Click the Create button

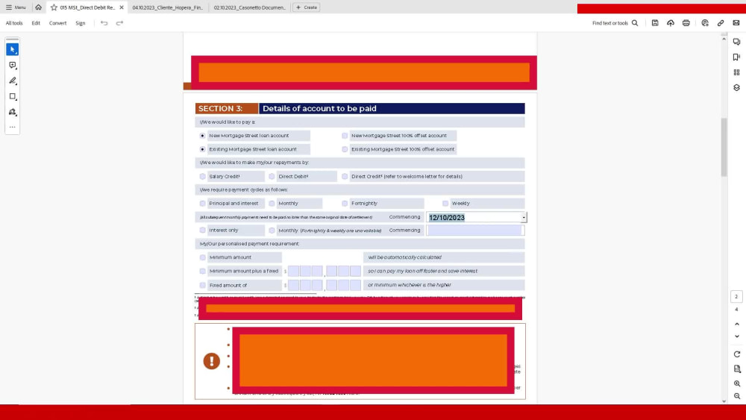[x=307, y=7]
